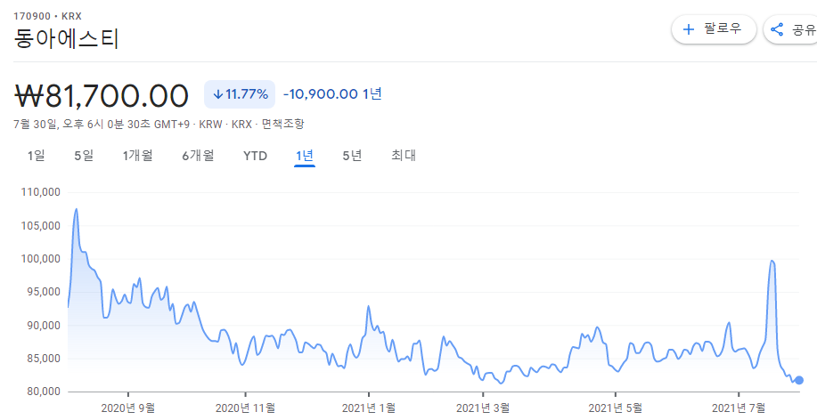The image size is (817, 420).
Task: Click the 2021년 3월 axis label
Action: pyautogui.click(x=483, y=408)
